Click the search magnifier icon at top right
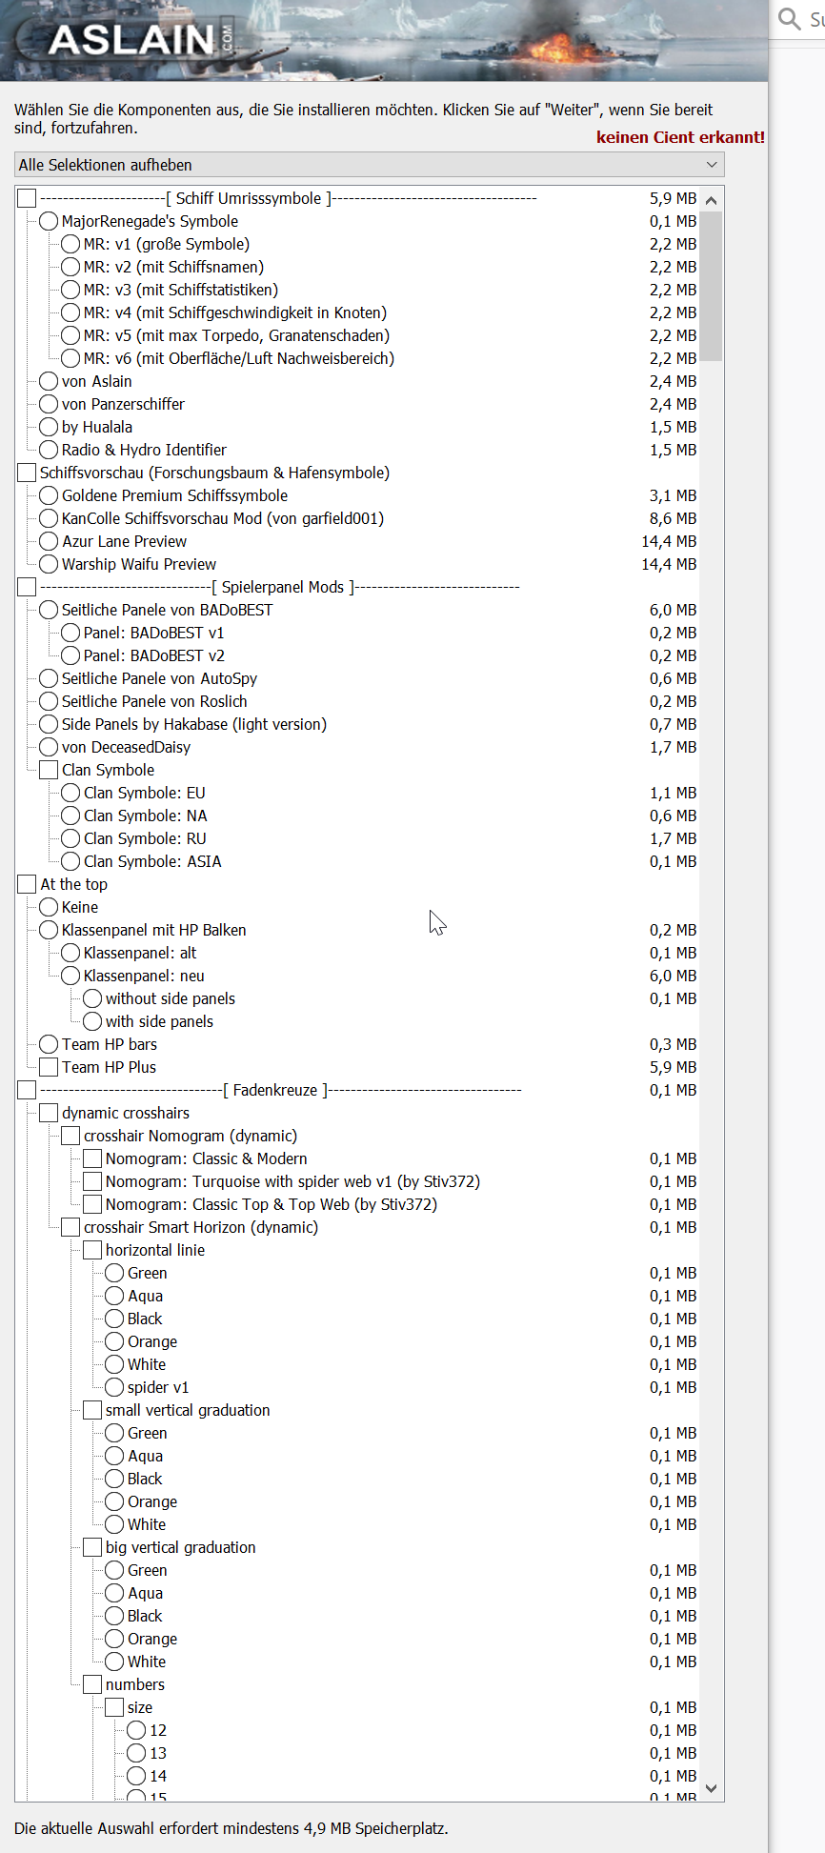 (x=790, y=19)
